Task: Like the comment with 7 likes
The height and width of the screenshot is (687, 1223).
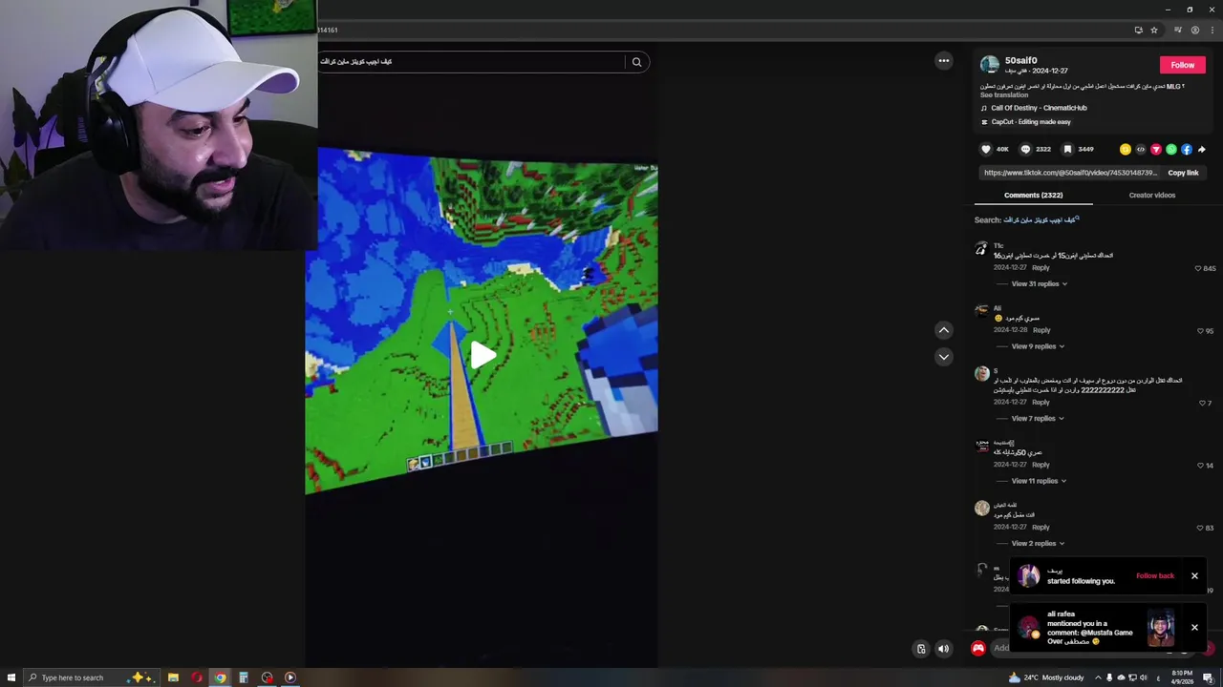Action: [1202, 404]
